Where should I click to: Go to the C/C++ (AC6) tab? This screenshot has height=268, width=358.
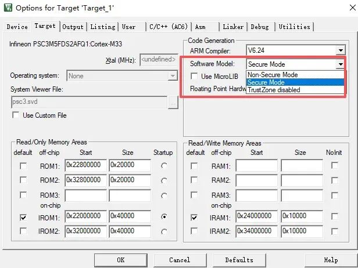click(169, 27)
